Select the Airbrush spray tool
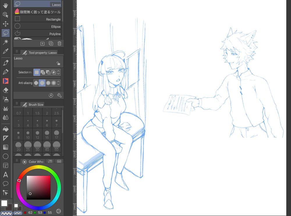Image resolution: width=291 pixels, height=216 pixels. point(6,99)
